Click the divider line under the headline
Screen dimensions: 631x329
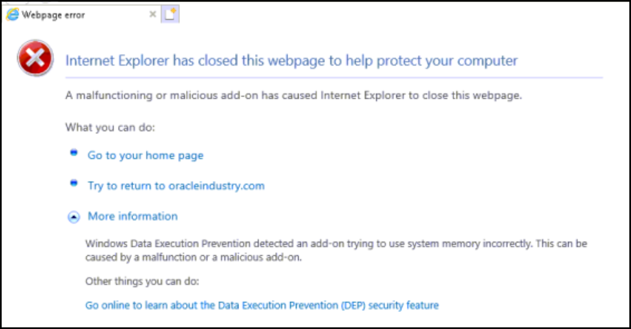(x=334, y=78)
